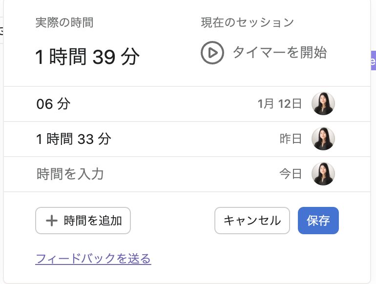This screenshot has height=284, width=376.
Task: Save entries with the 保存 button
Action: (318, 221)
